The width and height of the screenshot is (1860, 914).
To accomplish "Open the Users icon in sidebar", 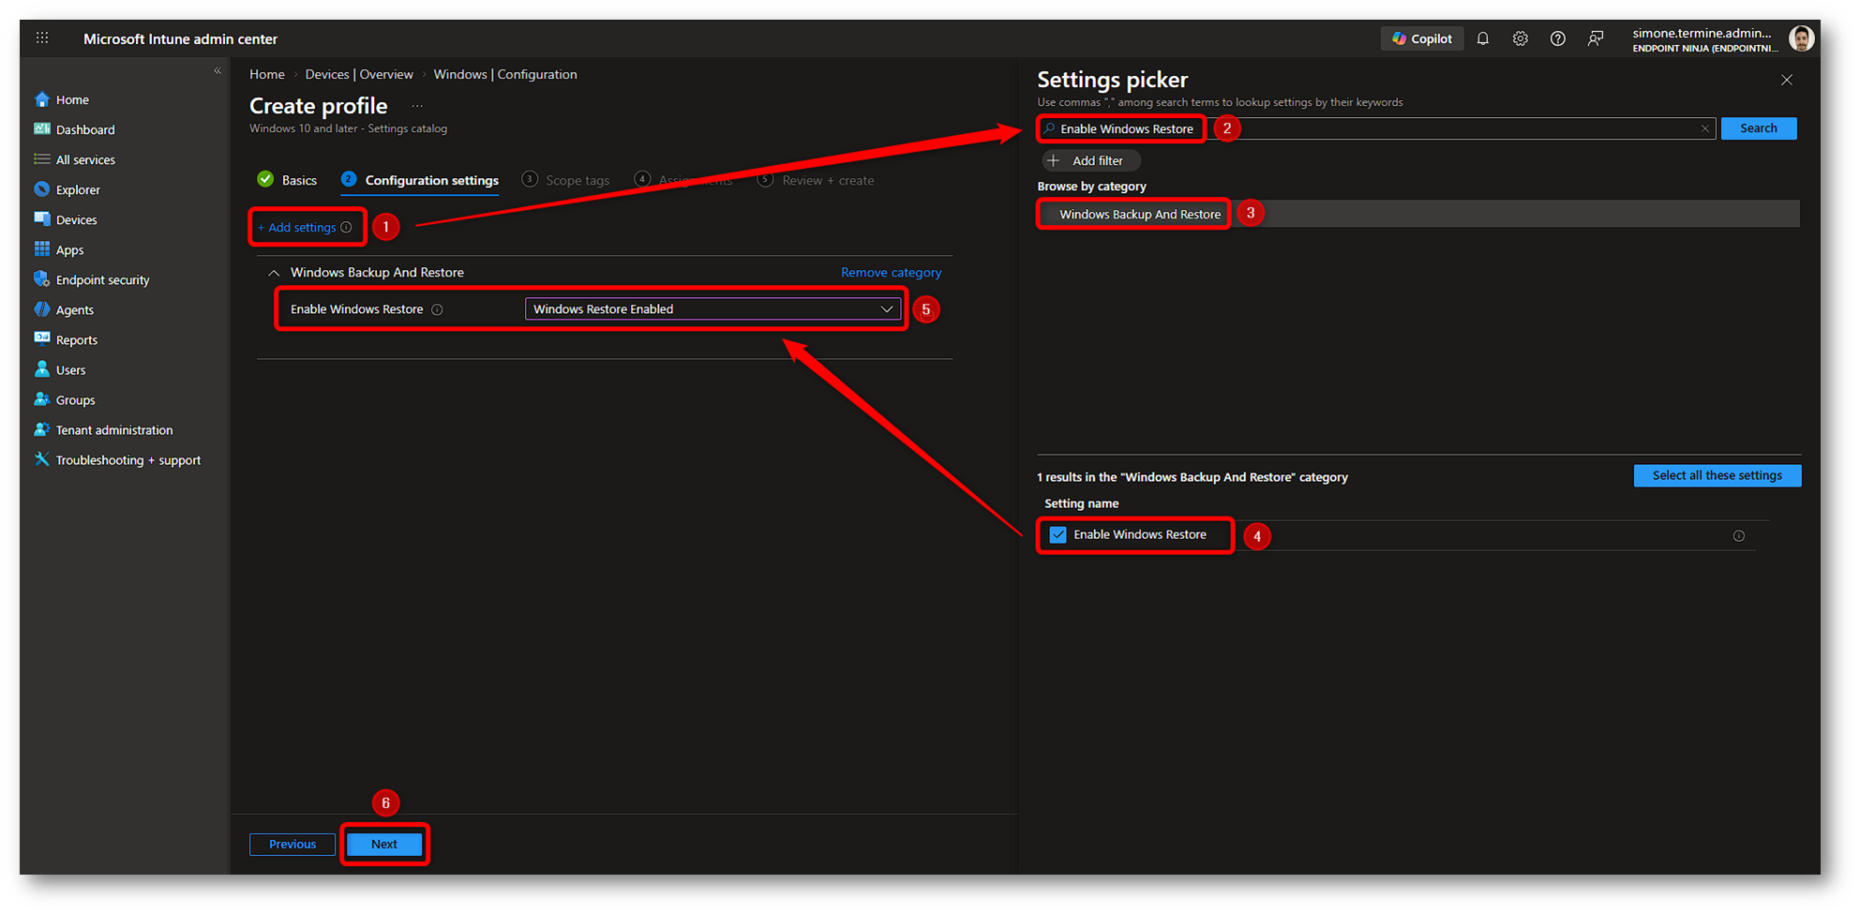I will point(42,369).
